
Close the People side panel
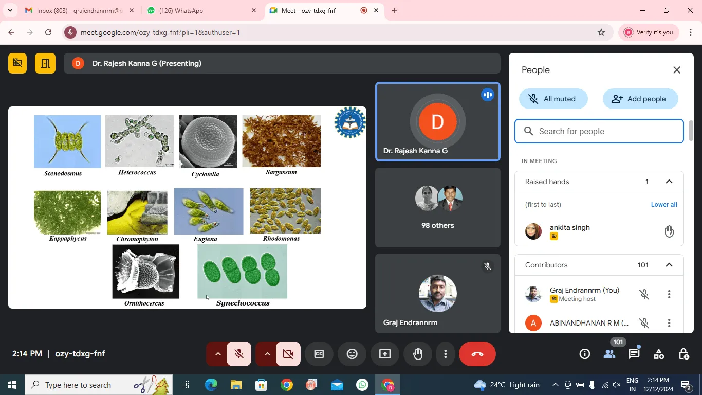(x=677, y=70)
